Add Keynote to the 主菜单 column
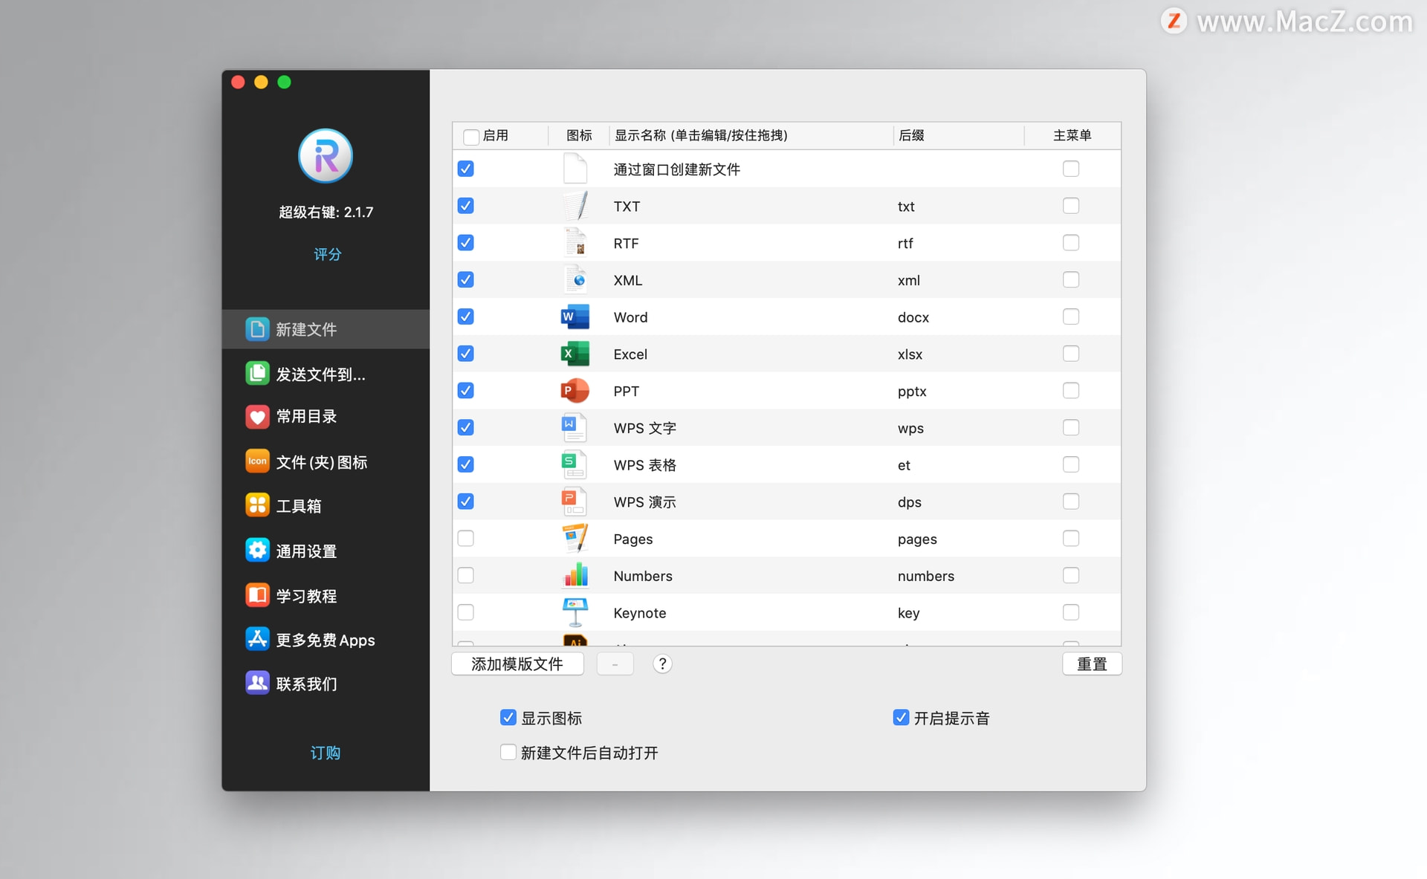This screenshot has height=879, width=1427. coord(1071,612)
